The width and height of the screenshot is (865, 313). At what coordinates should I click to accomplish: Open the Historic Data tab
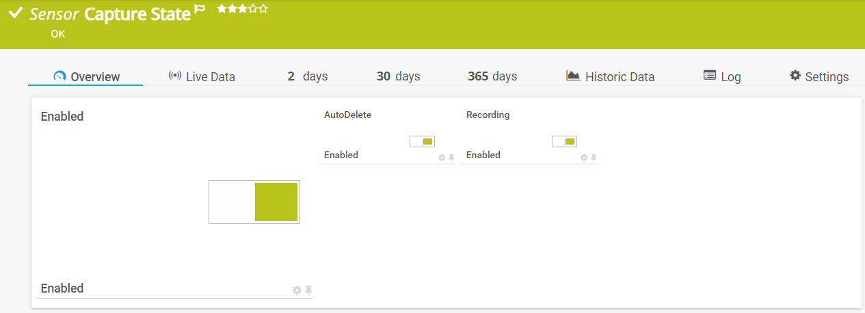click(x=611, y=77)
